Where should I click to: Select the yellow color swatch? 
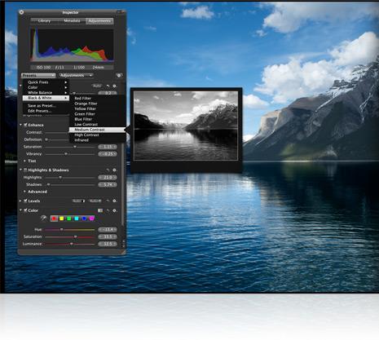click(x=61, y=219)
